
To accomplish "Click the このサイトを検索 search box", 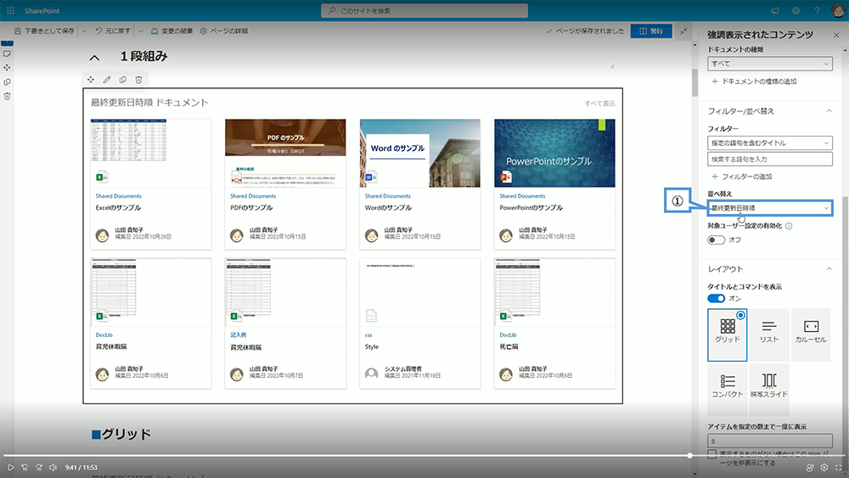I will tap(424, 10).
